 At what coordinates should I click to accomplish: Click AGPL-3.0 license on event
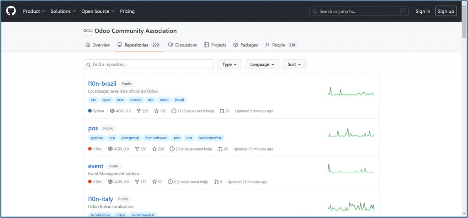pos(118,182)
